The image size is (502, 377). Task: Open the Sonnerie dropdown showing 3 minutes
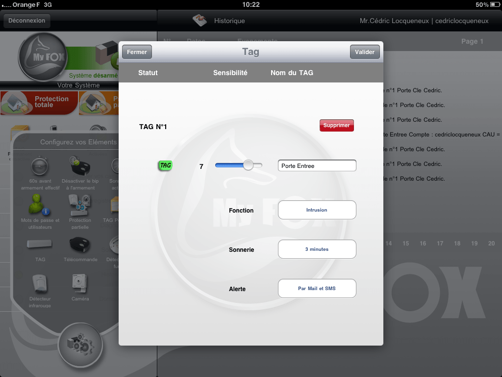click(317, 249)
